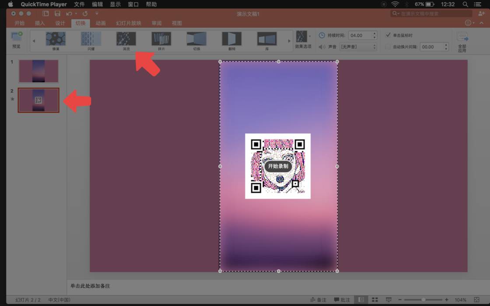The width and height of the screenshot is (490, 306).
Task: Open the 显示 menu in menu bar
Action: click(x=115, y=4)
